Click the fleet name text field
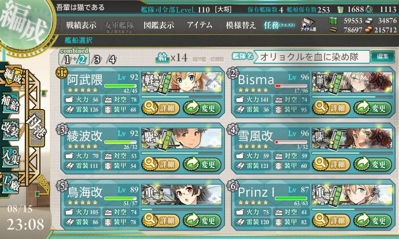Screen dimensions: 399x239 coord(312,57)
